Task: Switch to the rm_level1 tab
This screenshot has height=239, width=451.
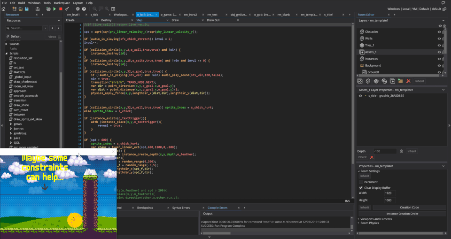Action: [x=73, y=15]
